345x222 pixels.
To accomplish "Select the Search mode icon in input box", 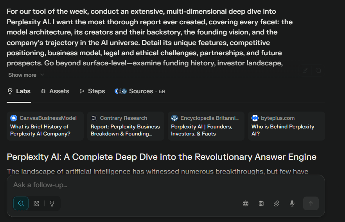I will tap(21, 204).
